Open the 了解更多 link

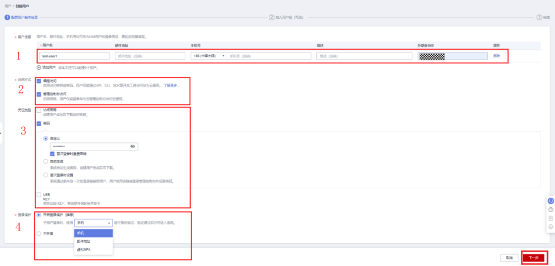click(x=171, y=86)
